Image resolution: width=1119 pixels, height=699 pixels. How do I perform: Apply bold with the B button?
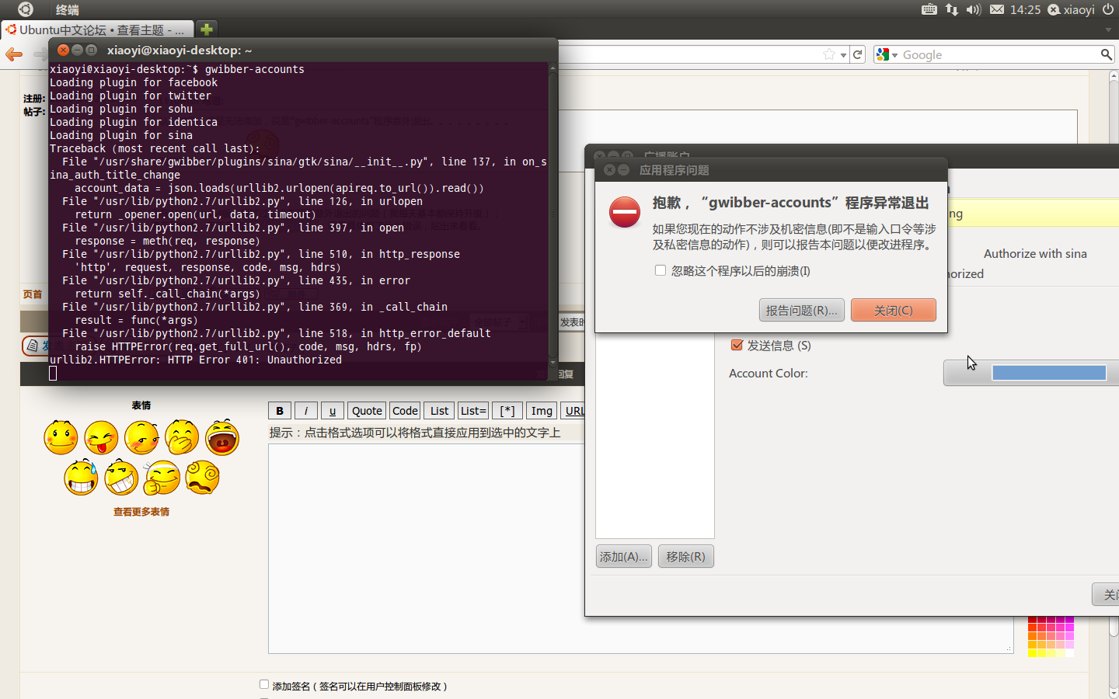tap(280, 411)
